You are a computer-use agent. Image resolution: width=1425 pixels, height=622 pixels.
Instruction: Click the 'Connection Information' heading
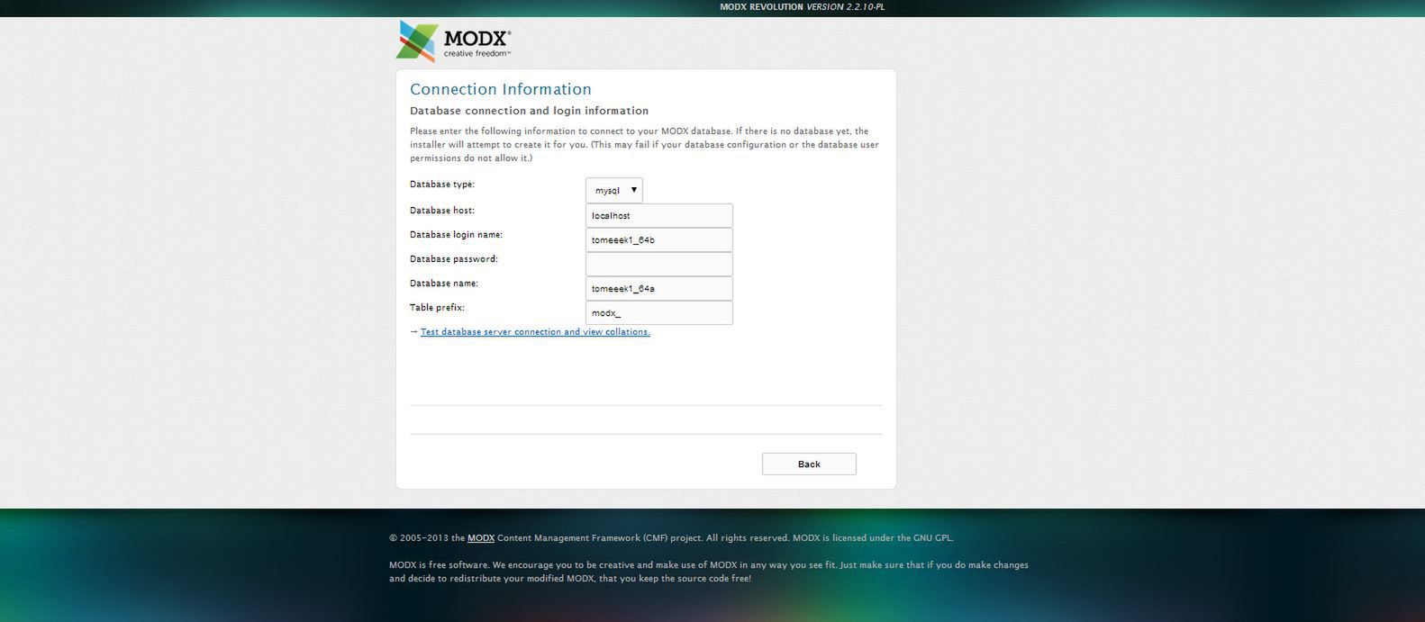click(x=501, y=89)
